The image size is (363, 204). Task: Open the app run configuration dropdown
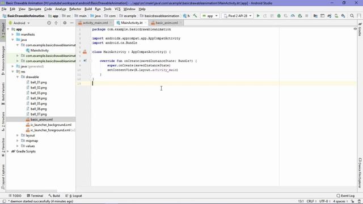click(x=210, y=16)
